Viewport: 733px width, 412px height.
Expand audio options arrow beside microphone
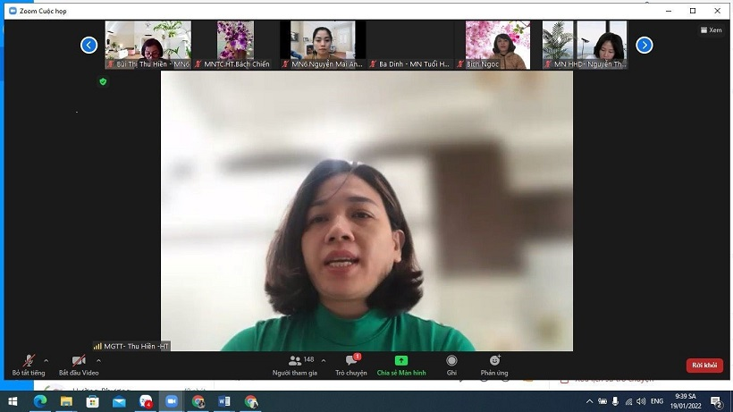click(x=46, y=360)
